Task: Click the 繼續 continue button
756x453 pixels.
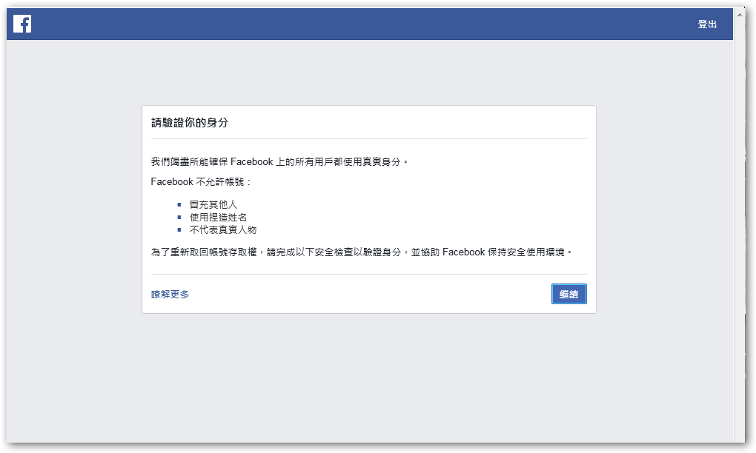Action: 569,294
